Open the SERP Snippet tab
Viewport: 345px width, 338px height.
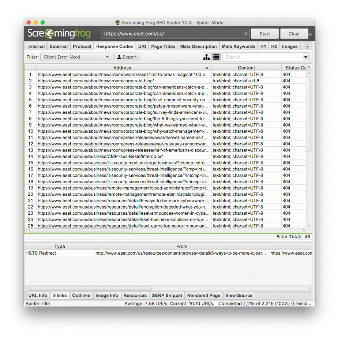tap(167, 296)
